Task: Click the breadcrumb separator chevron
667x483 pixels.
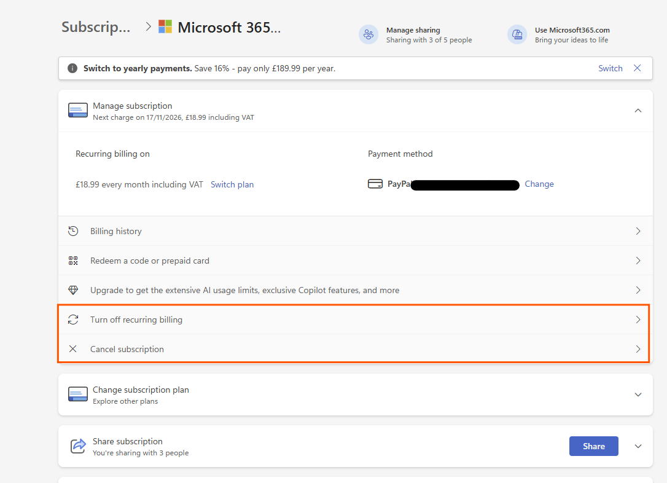Action: pyautogui.click(x=148, y=26)
